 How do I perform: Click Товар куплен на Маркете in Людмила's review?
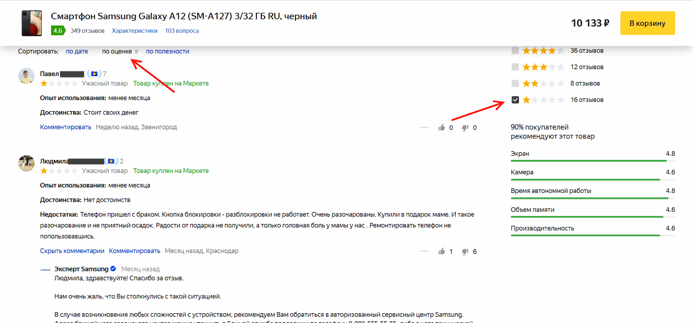click(x=171, y=171)
